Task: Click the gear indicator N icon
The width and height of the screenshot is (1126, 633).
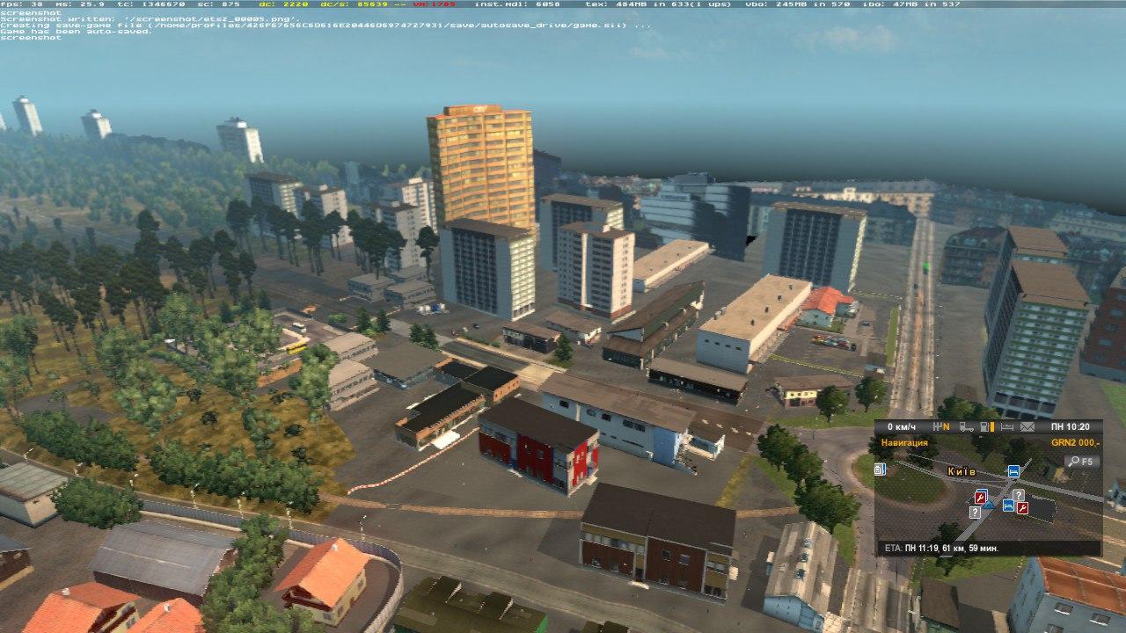Action: click(x=940, y=427)
